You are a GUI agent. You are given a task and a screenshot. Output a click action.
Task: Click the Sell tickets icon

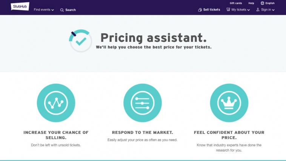(200, 10)
